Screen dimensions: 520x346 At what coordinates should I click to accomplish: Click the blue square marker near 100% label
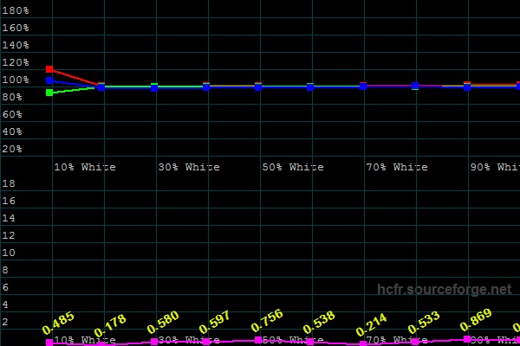click(49, 80)
